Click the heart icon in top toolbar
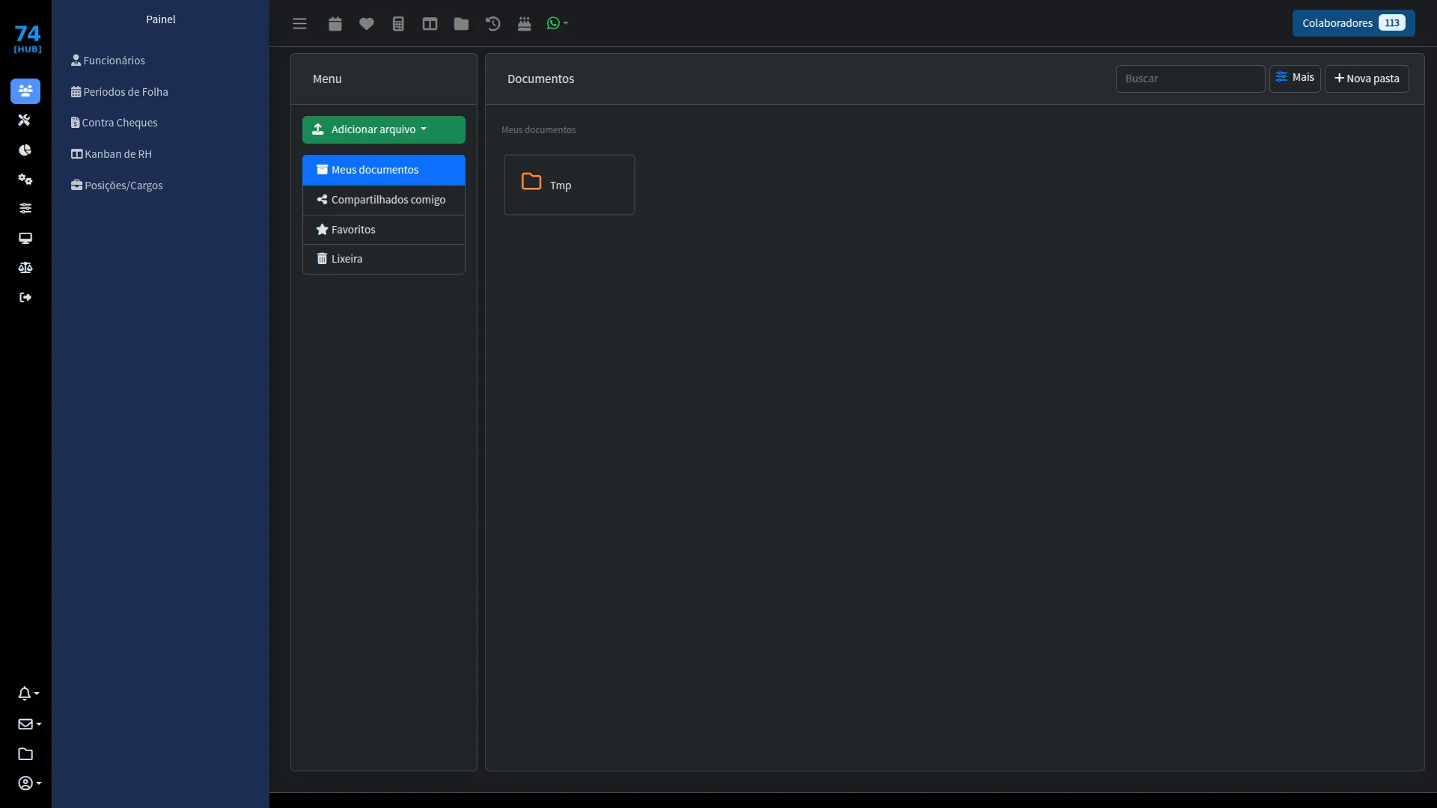 [x=367, y=24]
